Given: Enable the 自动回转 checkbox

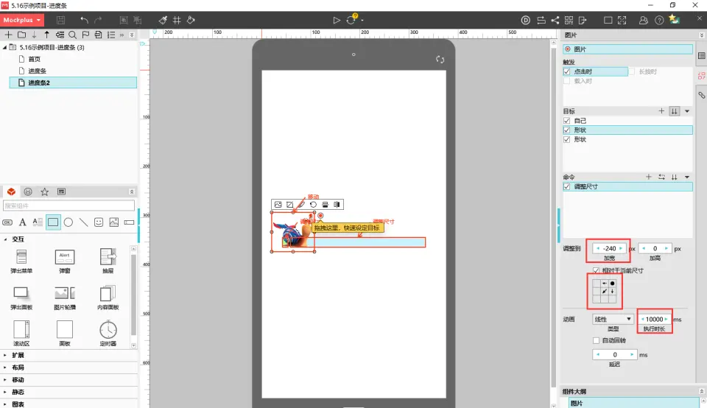Looking at the screenshot, I should [x=596, y=340].
